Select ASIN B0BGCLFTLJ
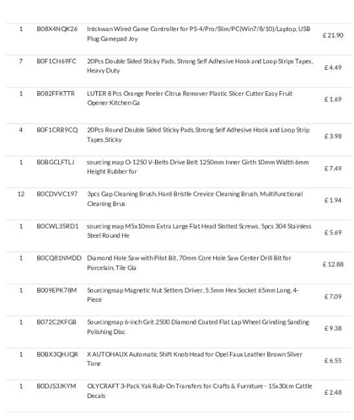The width and height of the screenshot is (354, 420). point(56,162)
